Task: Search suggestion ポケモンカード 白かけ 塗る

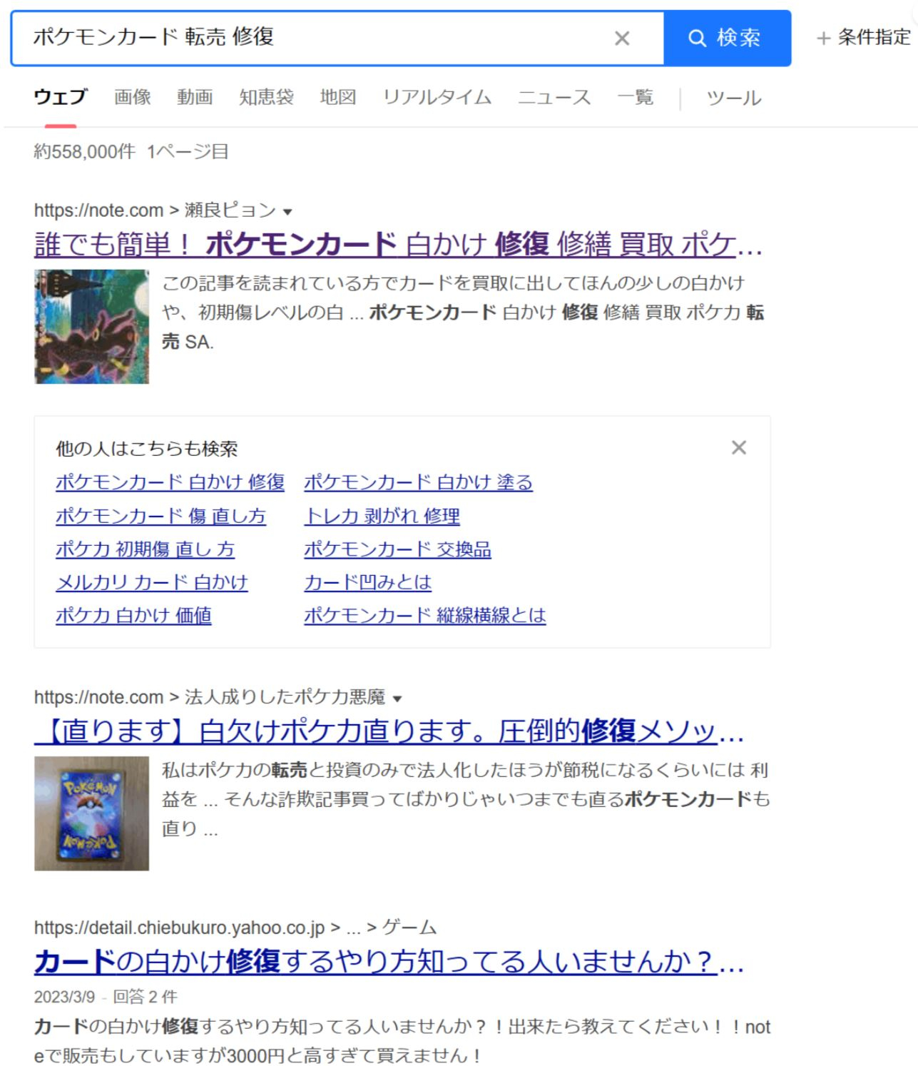Action: 418,482
